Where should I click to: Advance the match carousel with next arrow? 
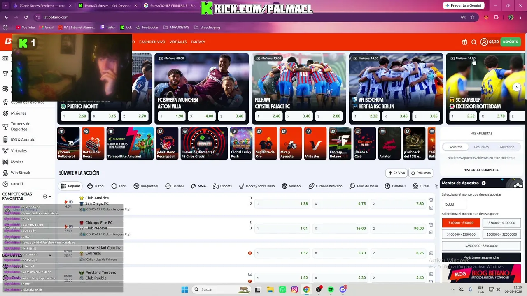click(516, 87)
